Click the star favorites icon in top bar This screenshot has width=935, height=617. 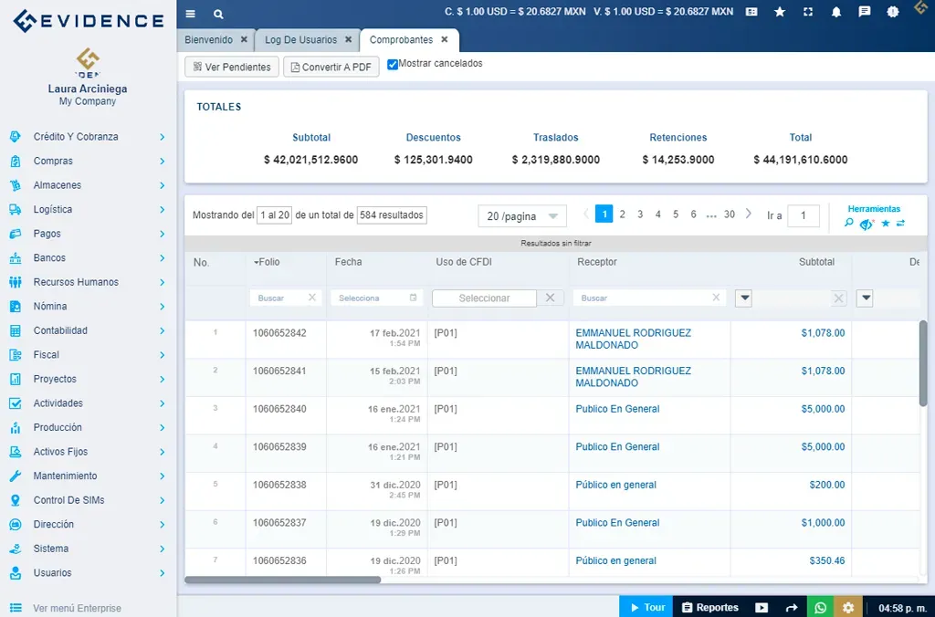click(x=779, y=11)
